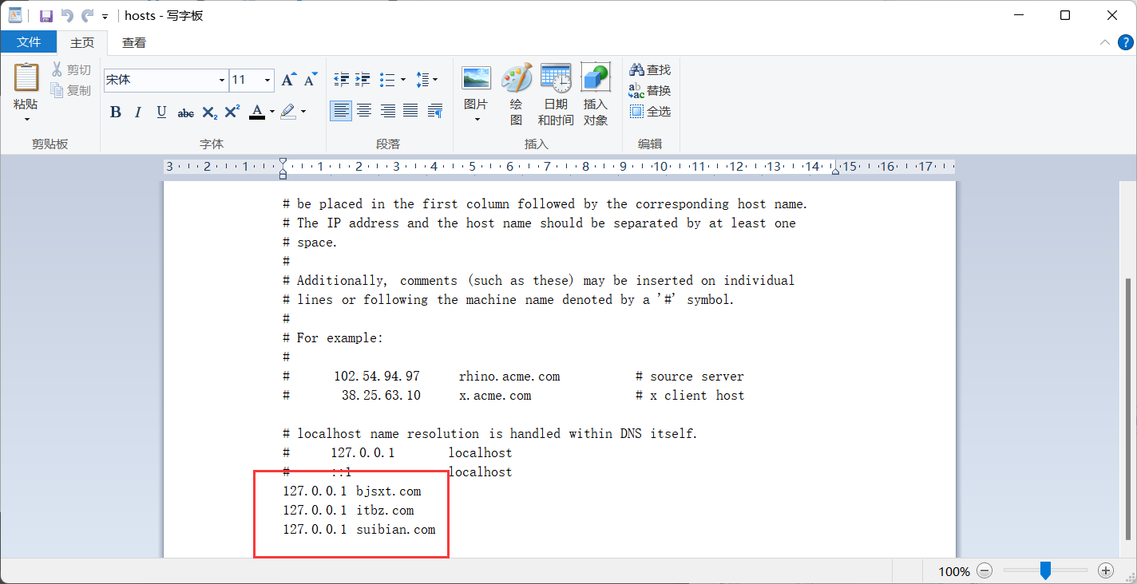Insert an object with 插入对象
Screen dimensions: 1137x584
tap(596, 94)
